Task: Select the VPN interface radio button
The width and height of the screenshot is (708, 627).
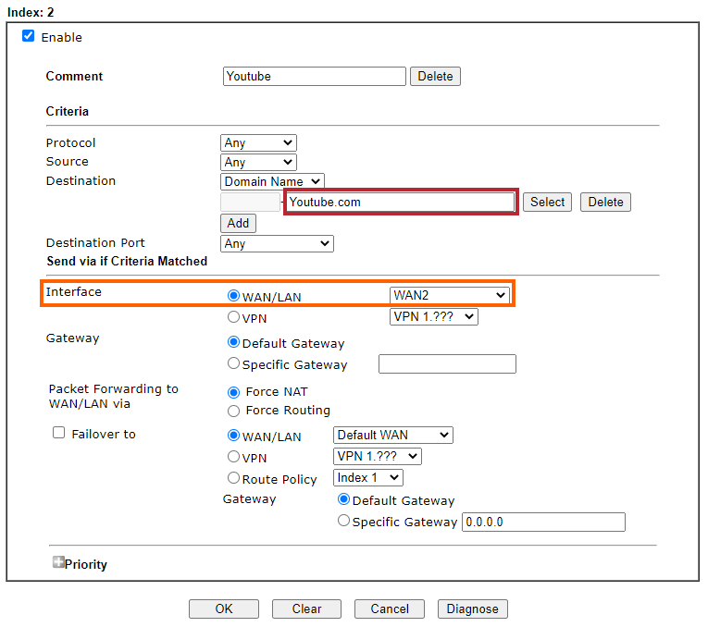Action: coord(233,317)
